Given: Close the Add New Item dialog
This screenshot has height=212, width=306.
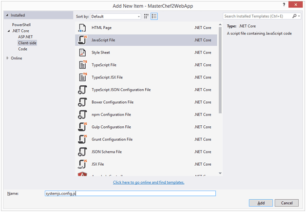Looking at the screenshot, I should pyautogui.click(x=295, y=5).
